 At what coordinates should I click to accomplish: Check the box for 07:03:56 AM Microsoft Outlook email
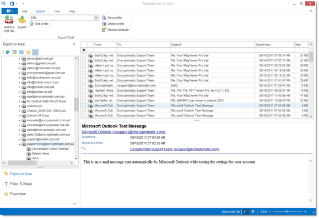(84, 105)
